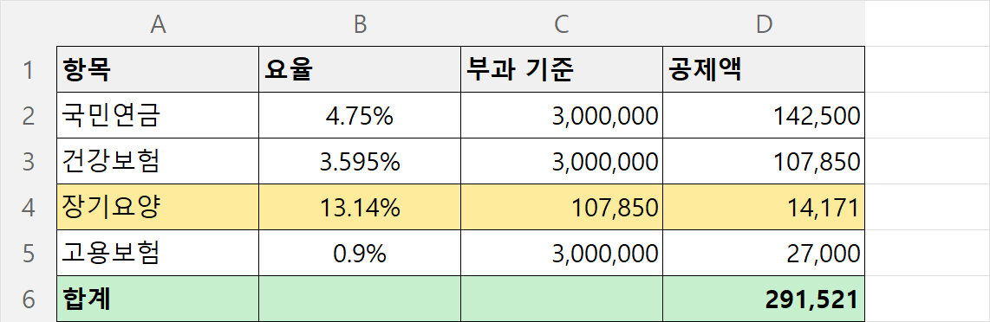Select row header 6
990x322 pixels.
pyautogui.click(x=29, y=299)
